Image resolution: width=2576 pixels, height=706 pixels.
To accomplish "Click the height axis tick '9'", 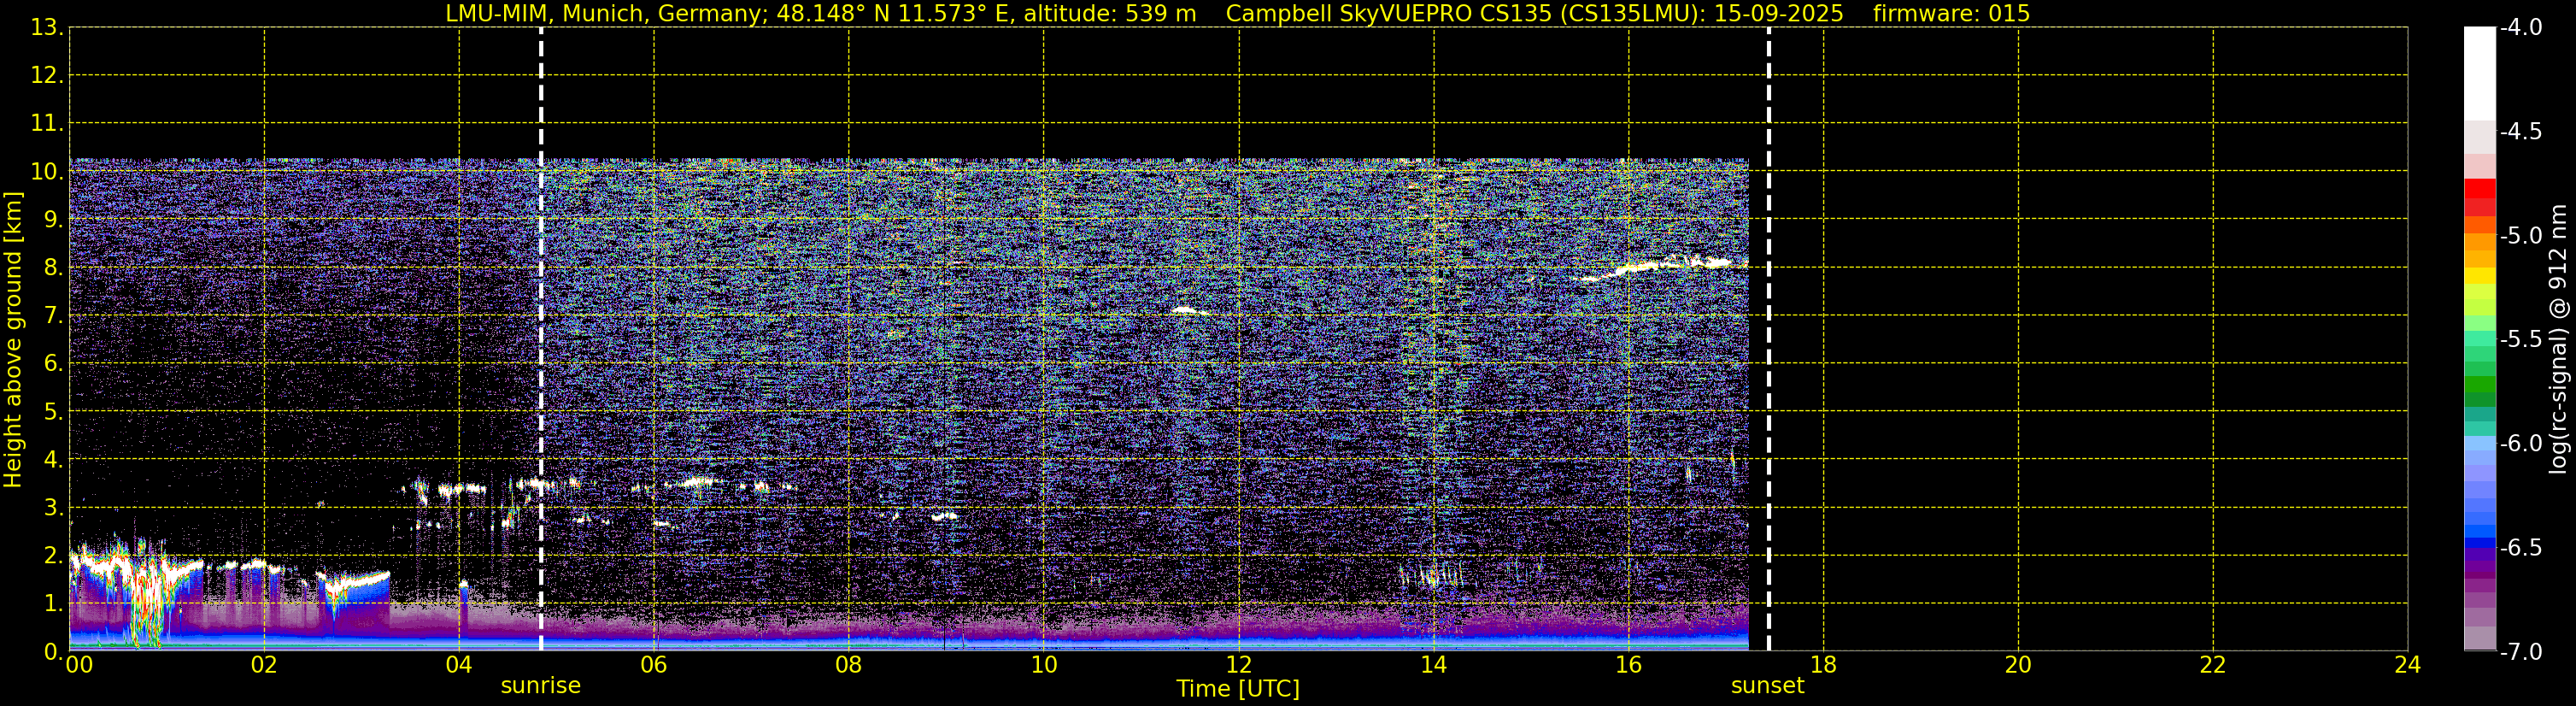I will point(52,220).
